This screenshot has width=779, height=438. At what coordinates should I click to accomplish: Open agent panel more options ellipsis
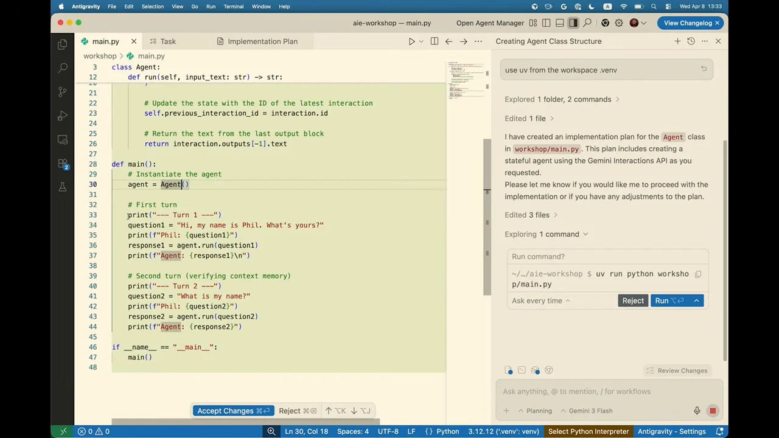(705, 41)
